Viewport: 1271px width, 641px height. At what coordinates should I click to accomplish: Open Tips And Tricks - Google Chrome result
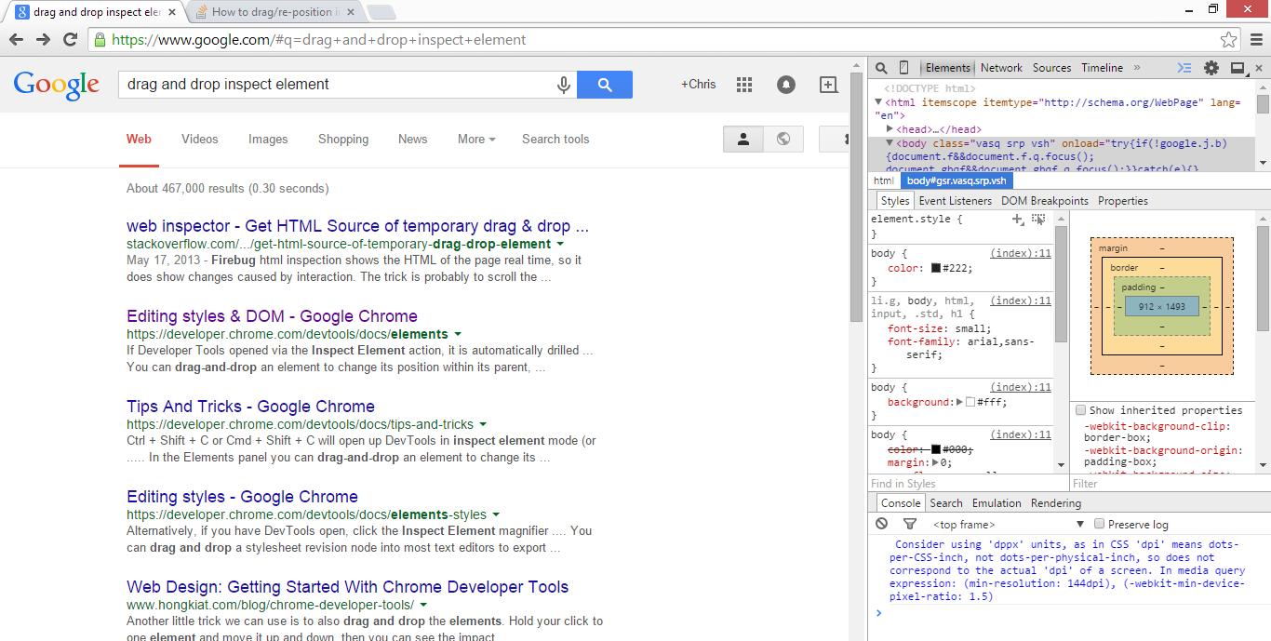pos(250,407)
